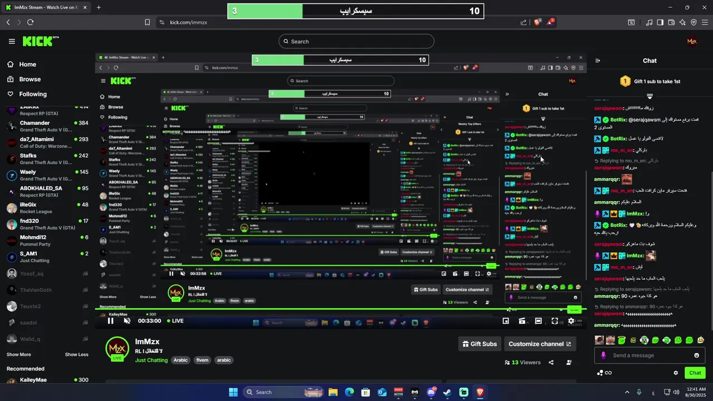Bookmark this page
Viewport: 713px width, 401px height.
point(147,22)
